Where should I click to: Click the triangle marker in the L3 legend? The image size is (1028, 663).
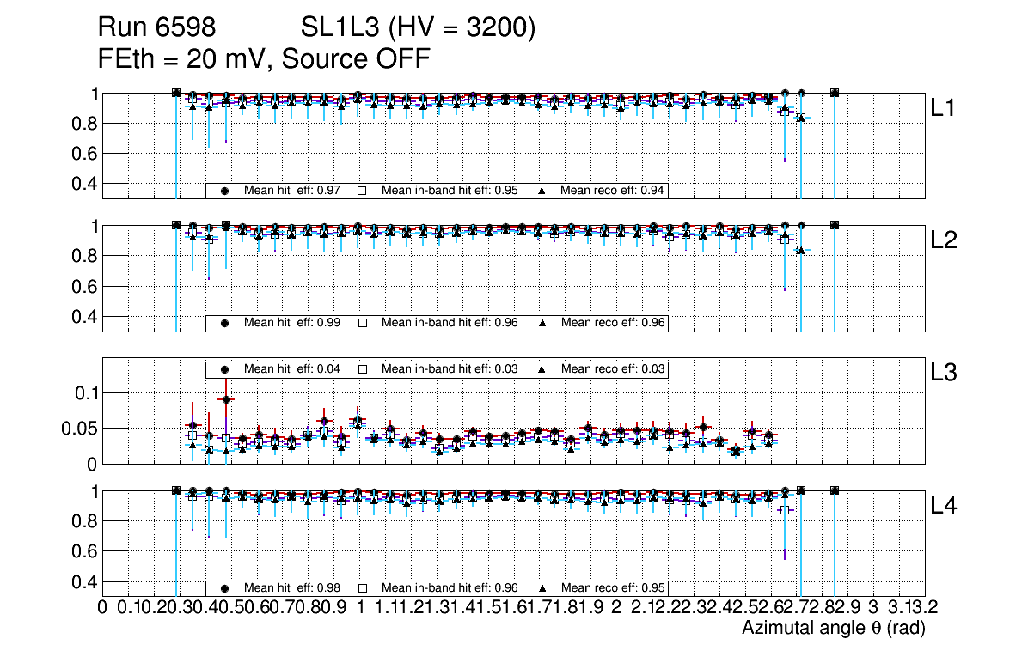[x=542, y=369]
